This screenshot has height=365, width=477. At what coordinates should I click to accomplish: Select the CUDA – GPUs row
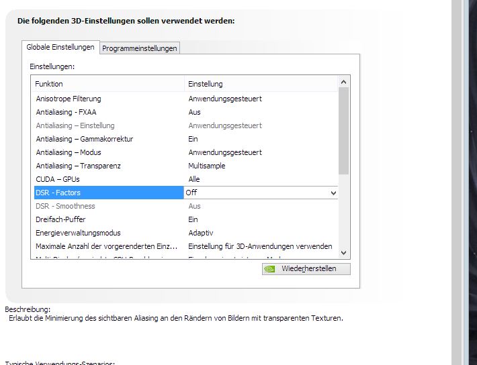tap(185, 179)
